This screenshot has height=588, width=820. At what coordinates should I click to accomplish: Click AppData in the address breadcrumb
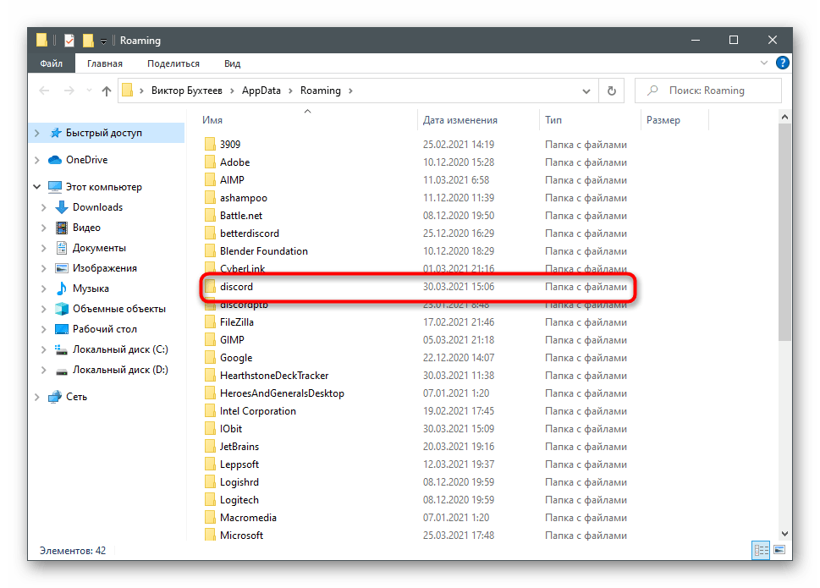click(261, 91)
